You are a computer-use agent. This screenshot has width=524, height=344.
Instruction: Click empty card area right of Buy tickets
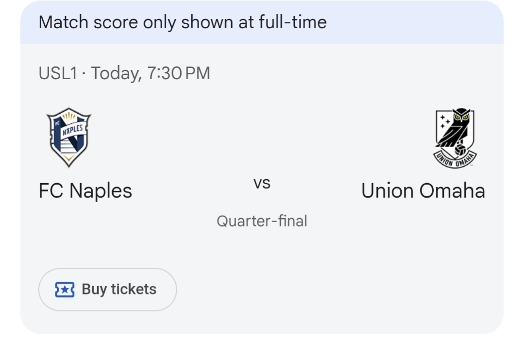click(x=340, y=290)
